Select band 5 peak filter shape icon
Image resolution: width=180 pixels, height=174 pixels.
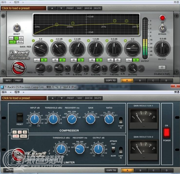[110, 60]
